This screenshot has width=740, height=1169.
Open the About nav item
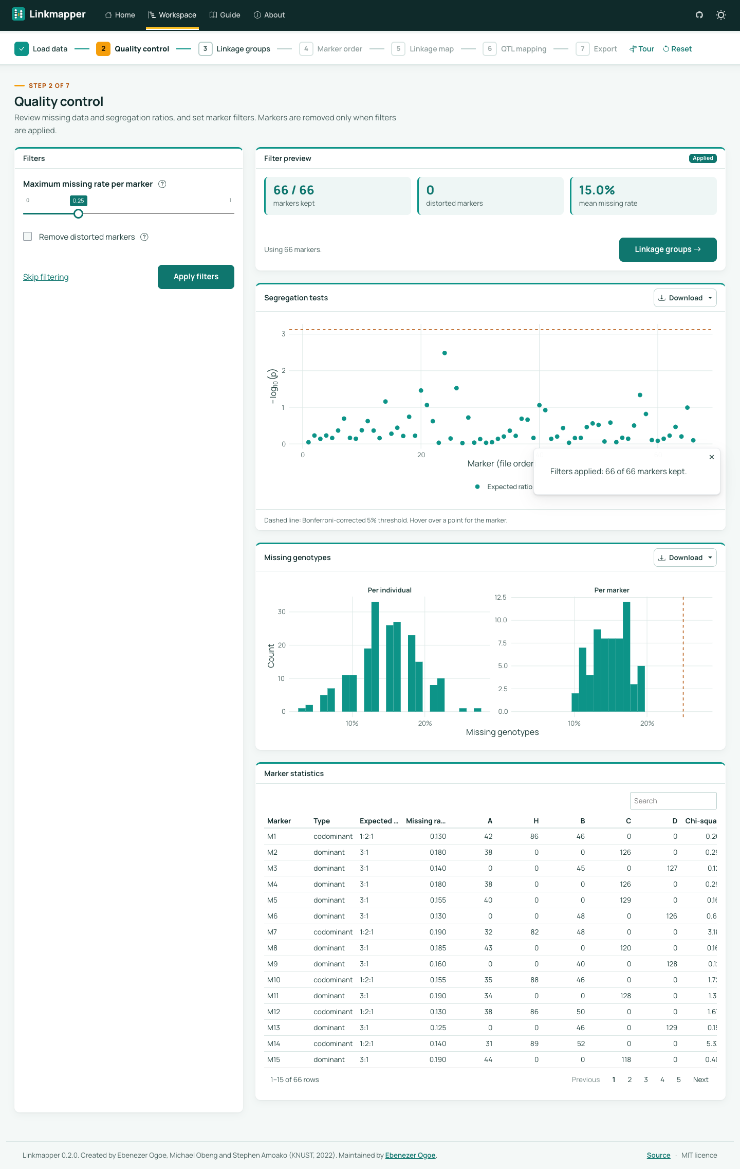point(269,15)
